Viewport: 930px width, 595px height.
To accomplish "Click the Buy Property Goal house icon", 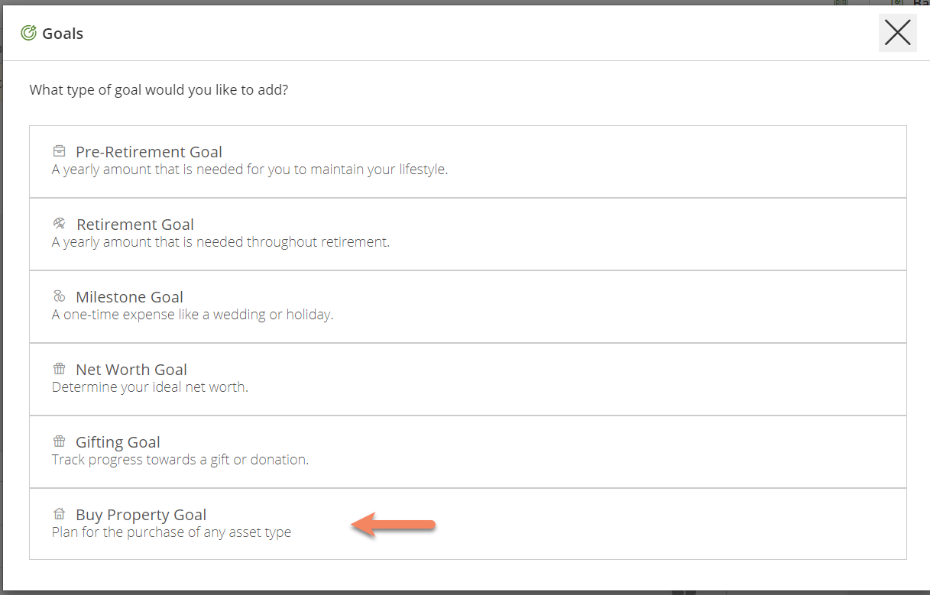I will (59, 514).
